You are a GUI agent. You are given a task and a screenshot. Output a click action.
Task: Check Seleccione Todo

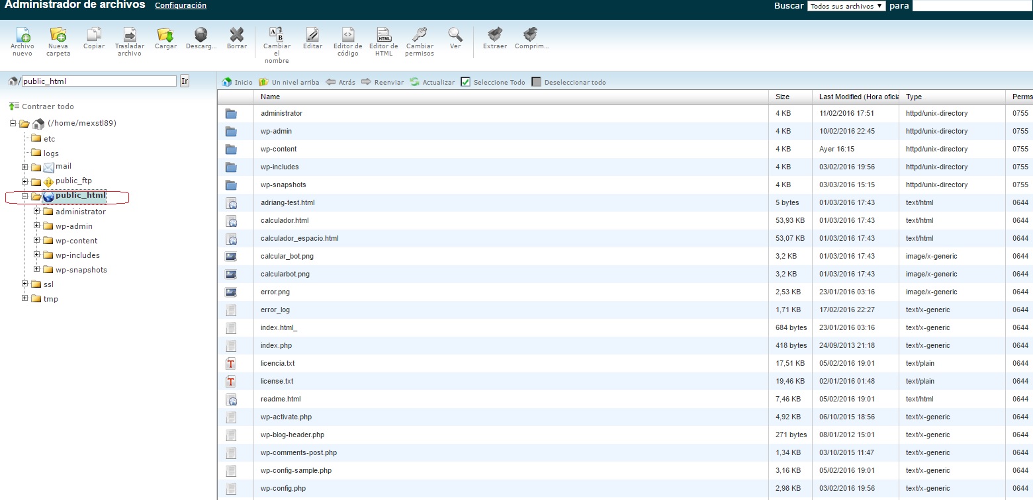point(493,82)
